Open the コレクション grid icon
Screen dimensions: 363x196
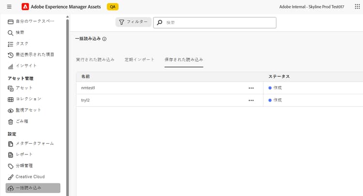[11, 100]
